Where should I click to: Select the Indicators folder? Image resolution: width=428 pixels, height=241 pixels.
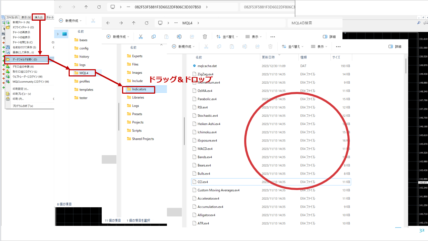click(139, 89)
